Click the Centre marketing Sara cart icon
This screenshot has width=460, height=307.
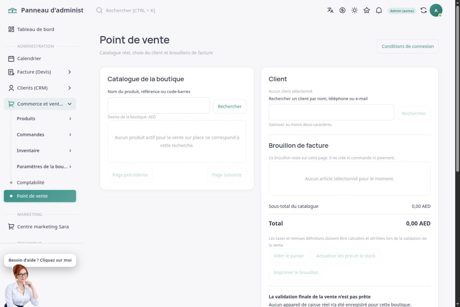coord(11,227)
